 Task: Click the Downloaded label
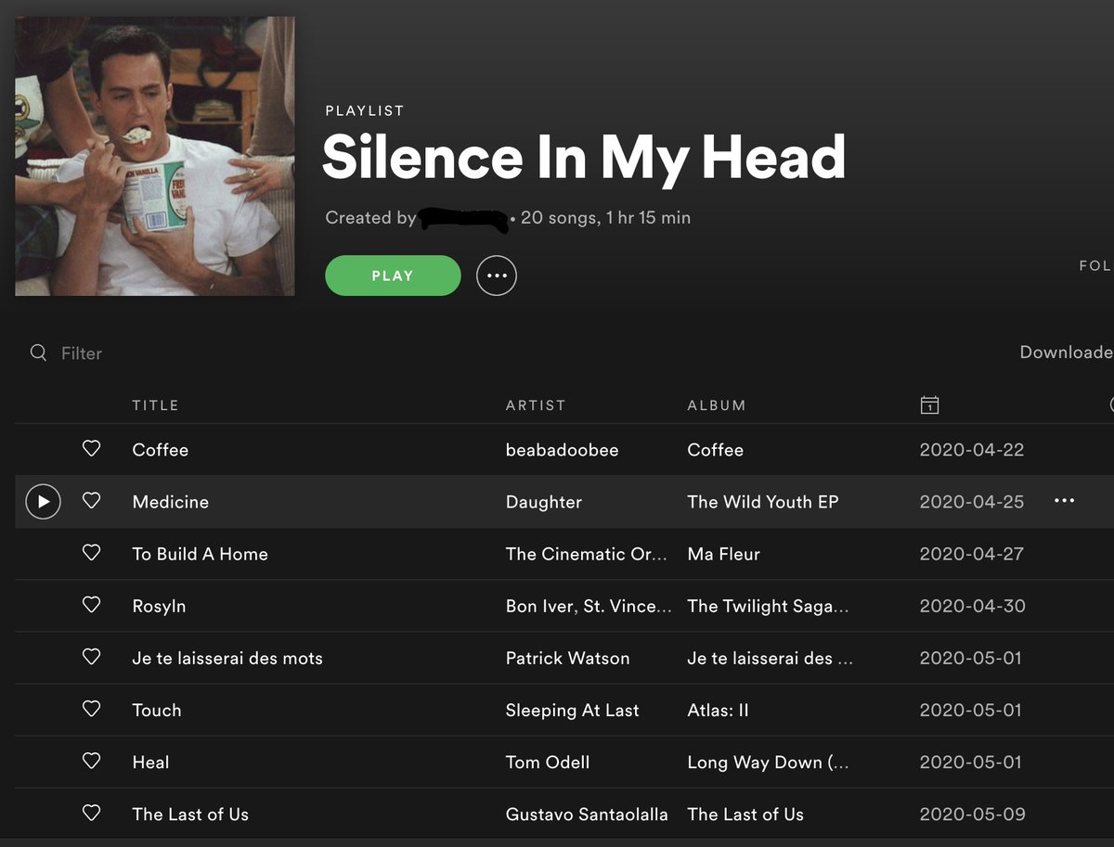tap(1067, 352)
